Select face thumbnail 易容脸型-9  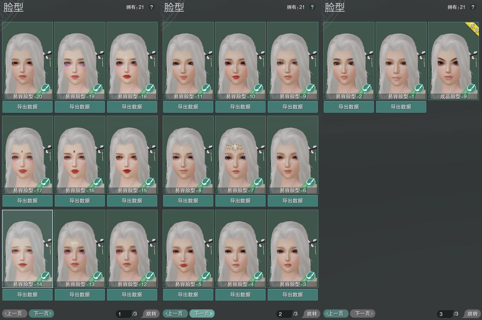coord(293,61)
